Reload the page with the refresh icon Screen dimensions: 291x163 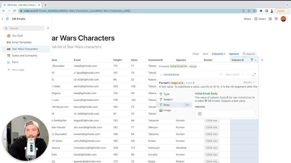15,11
